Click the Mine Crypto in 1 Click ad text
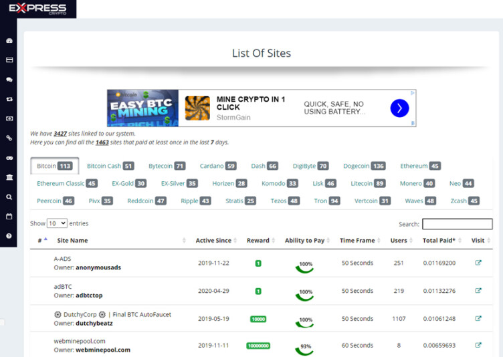503x357 pixels. click(251, 103)
